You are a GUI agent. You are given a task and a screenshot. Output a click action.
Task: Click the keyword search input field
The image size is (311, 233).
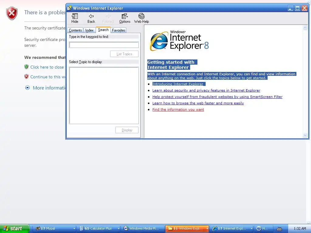tap(104, 45)
